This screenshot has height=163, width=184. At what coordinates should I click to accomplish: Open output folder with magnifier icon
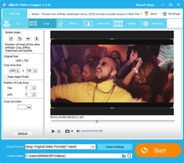pos(129,156)
